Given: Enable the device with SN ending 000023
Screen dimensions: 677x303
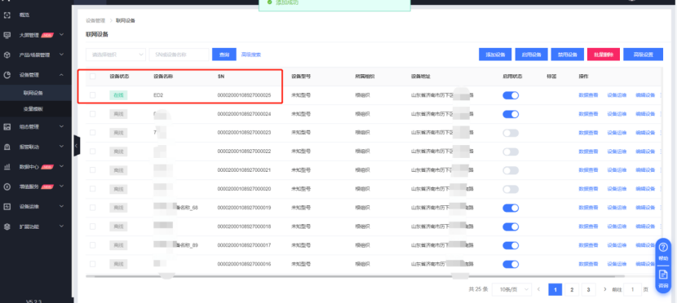Looking at the screenshot, I should (x=511, y=133).
